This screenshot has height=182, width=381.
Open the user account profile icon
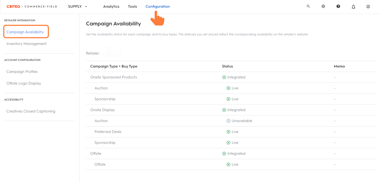click(x=368, y=6)
